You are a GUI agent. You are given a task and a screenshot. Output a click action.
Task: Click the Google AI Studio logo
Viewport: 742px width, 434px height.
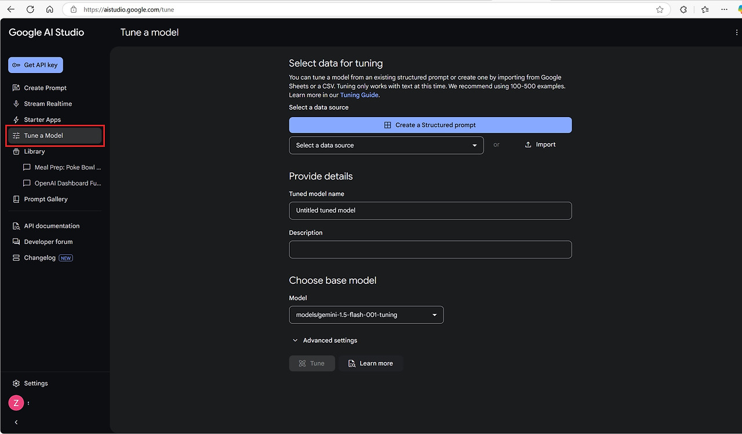click(x=46, y=32)
